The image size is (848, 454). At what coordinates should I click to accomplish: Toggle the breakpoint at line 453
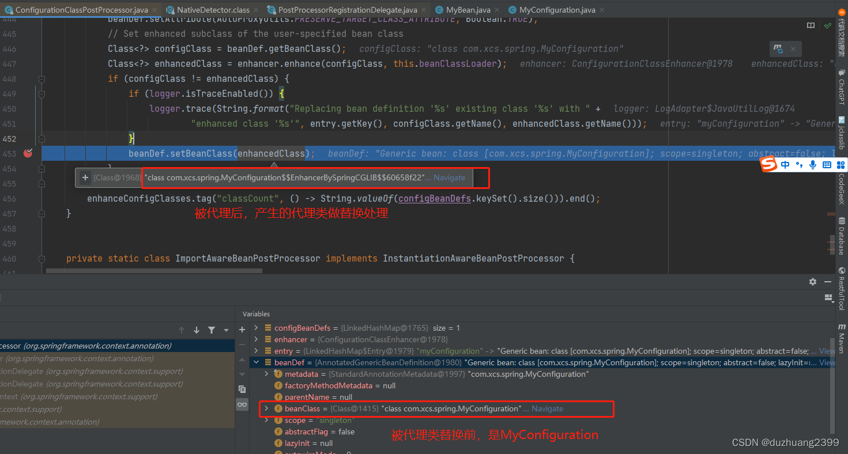pos(27,153)
